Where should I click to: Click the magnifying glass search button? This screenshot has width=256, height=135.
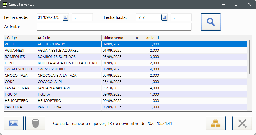[x=211, y=22]
